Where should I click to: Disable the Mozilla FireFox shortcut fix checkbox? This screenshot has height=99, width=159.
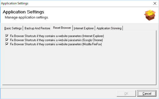point(7,44)
